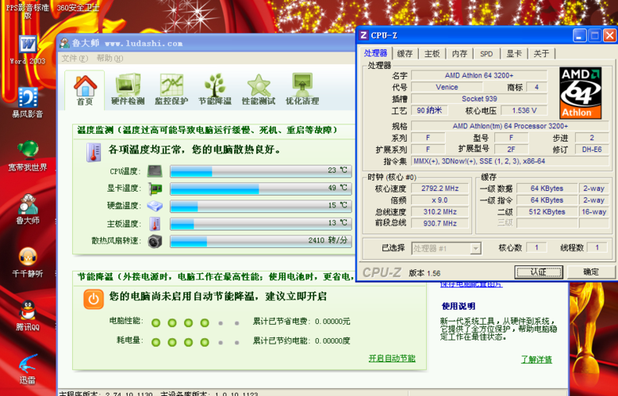618x396 pixels.
Task: Click the CPU温度 23 ℃ progress bar
Action: (x=260, y=171)
